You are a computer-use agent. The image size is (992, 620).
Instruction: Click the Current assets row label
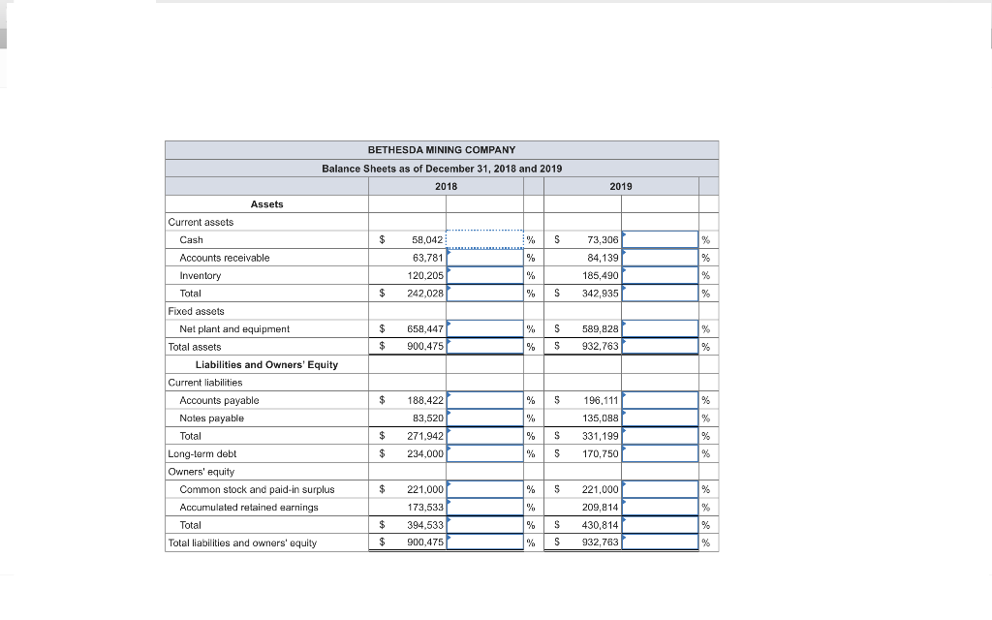[201, 222]
